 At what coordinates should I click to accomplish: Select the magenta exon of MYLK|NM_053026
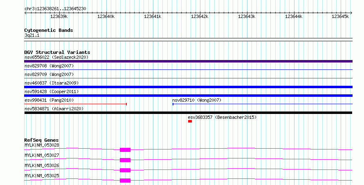coord(125,170)
